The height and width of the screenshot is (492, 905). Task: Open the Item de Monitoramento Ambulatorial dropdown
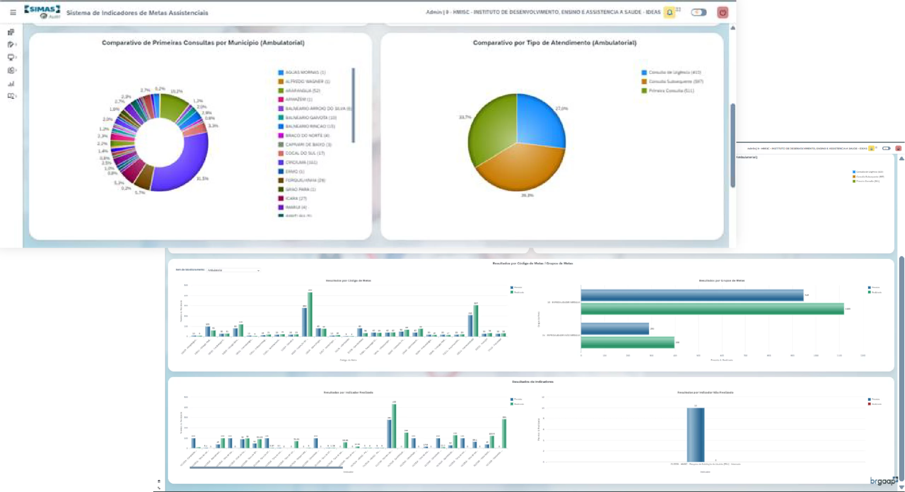point(233,270)
